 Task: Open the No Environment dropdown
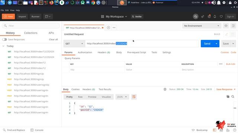coord(202,26)
